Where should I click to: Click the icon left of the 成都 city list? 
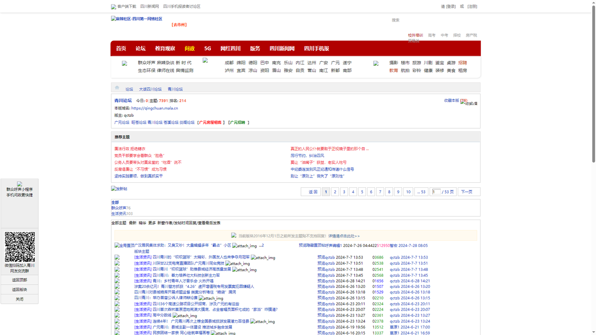(205, 60)
